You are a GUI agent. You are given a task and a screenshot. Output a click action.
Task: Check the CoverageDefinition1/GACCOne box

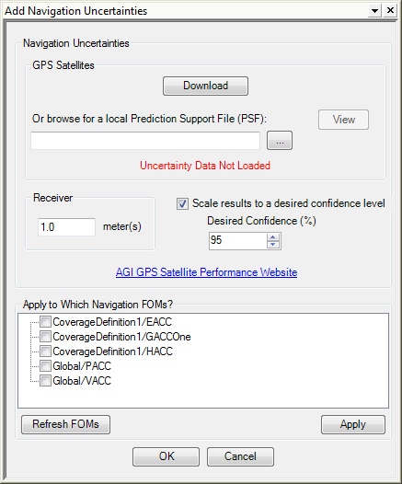click(45, 336)
